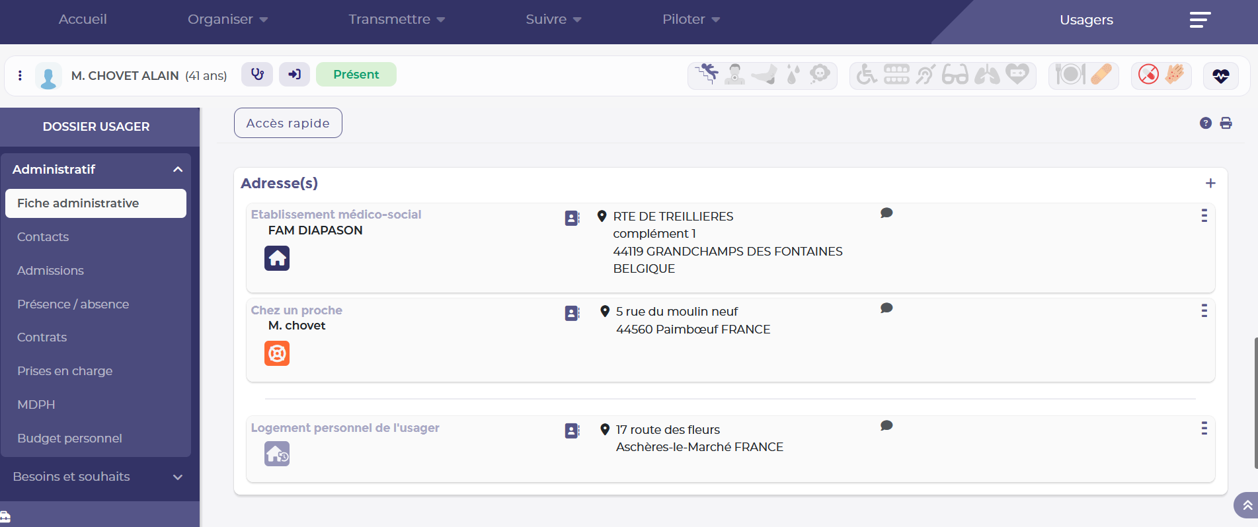The image size is (1258, 527).
Task: Click the Accès rapide button
Action: tap(288, 123)
